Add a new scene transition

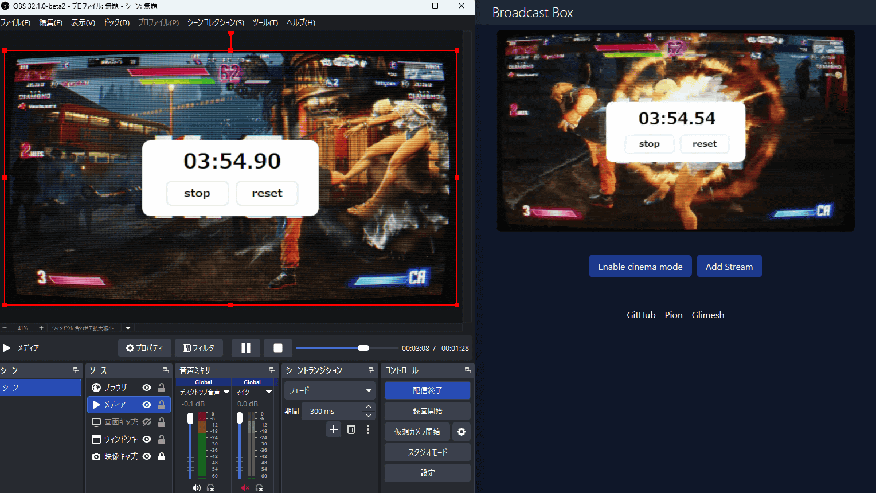334,429
